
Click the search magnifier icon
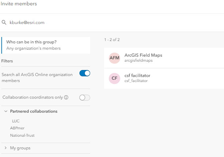[x=4, y=23]
